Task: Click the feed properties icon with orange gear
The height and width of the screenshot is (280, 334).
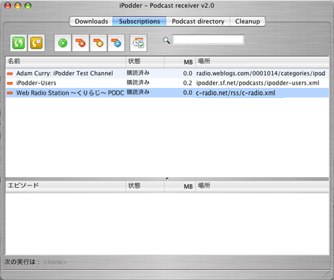Action: click(98, 43)
